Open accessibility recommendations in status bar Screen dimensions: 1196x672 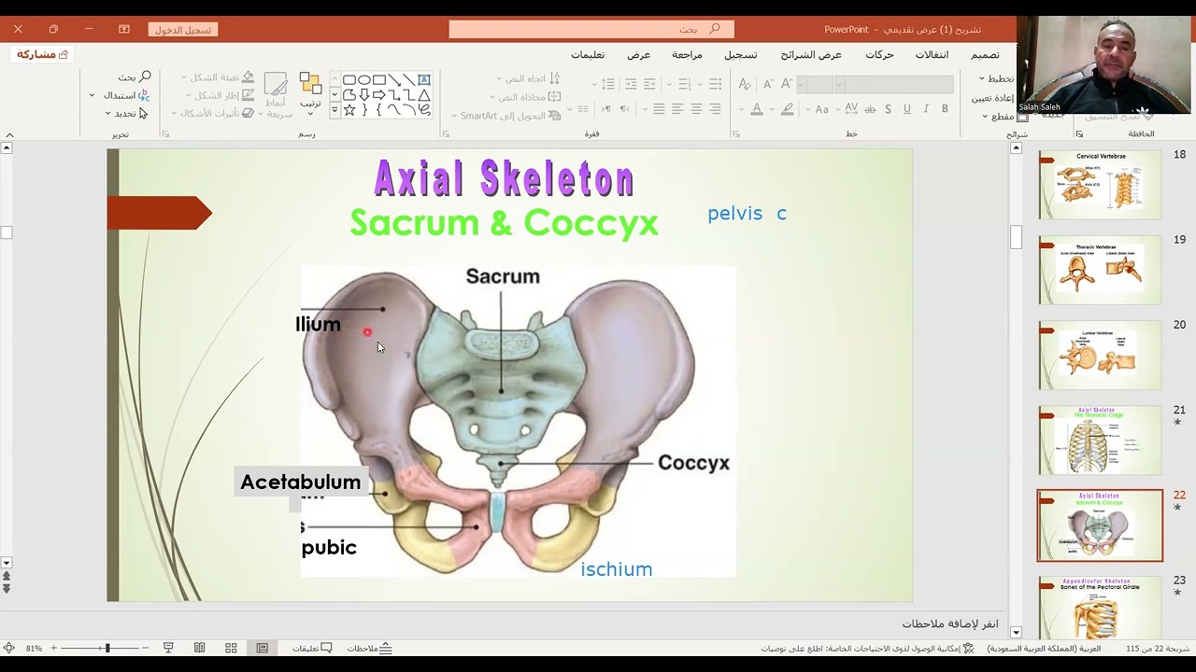tap(867, 648)
